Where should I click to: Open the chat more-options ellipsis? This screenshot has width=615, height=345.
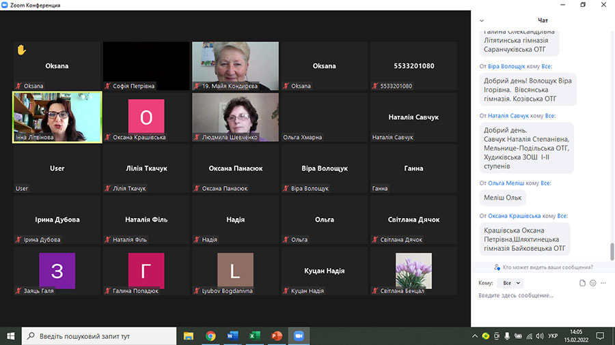(603, 283)
